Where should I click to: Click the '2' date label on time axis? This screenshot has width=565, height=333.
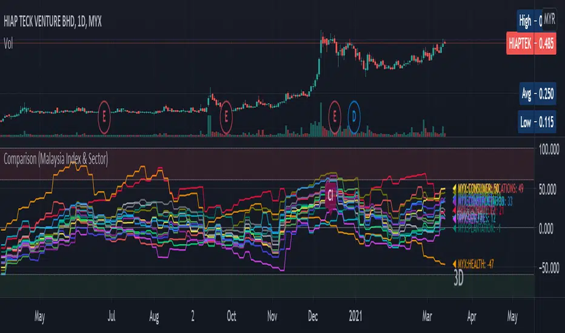click(x=193, y=317)
